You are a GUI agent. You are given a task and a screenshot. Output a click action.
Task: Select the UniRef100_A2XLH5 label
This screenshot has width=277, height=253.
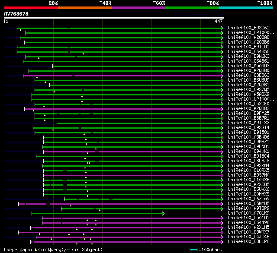pyautogui.click(x=248, y=228)
